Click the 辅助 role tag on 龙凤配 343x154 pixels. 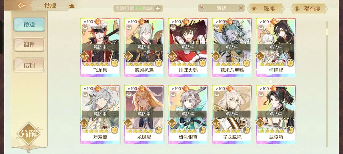(x=128, y=123)
